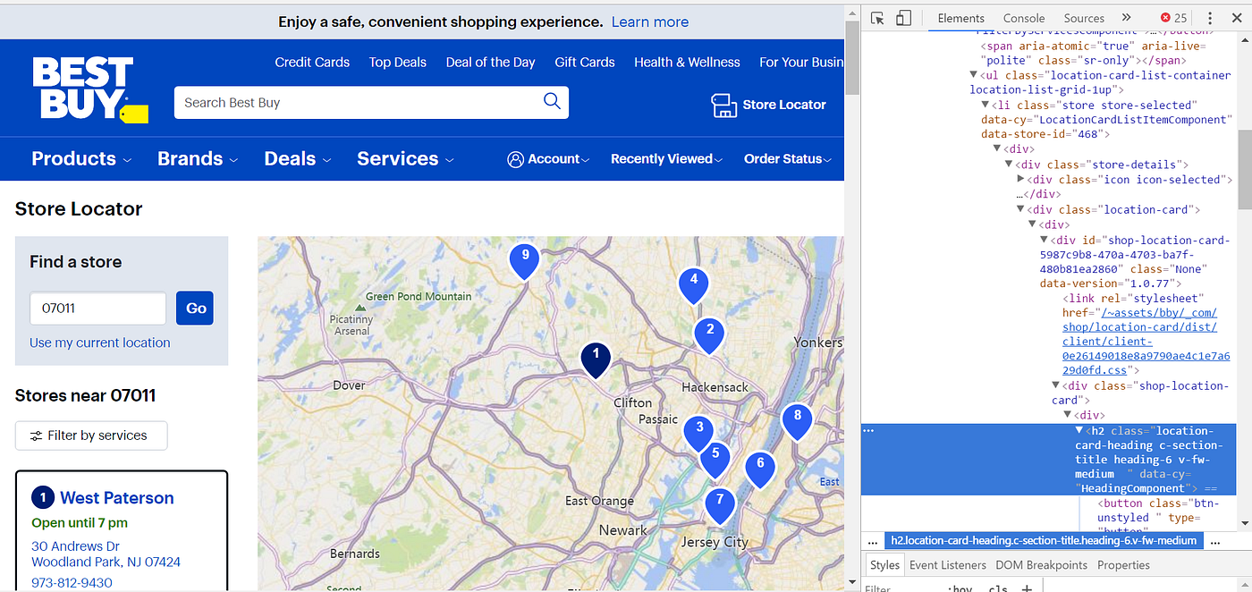This screenshot has height=592, width=1252.
Task: Click the search magnifier icon
Action: click(x=552, y=101)
